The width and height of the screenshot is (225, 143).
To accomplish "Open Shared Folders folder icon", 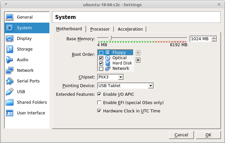I will (10, 102).
